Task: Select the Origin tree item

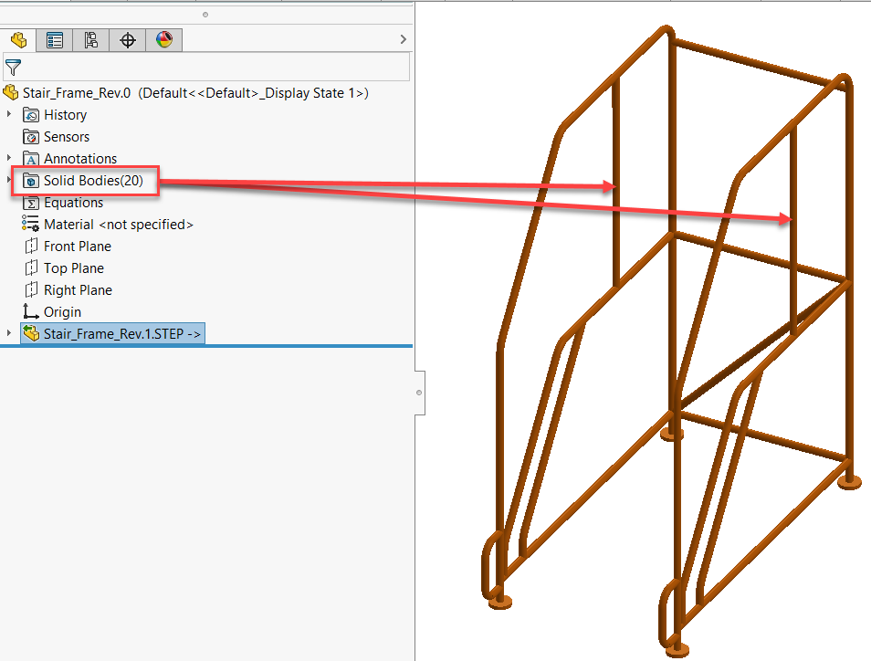Action: [x=62, y=312]
